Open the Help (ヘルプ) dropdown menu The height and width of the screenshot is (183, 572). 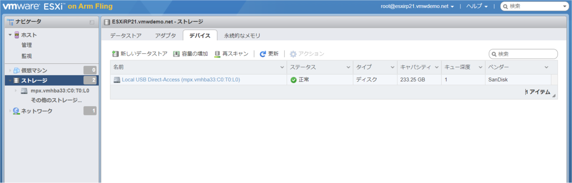(477, 7)
